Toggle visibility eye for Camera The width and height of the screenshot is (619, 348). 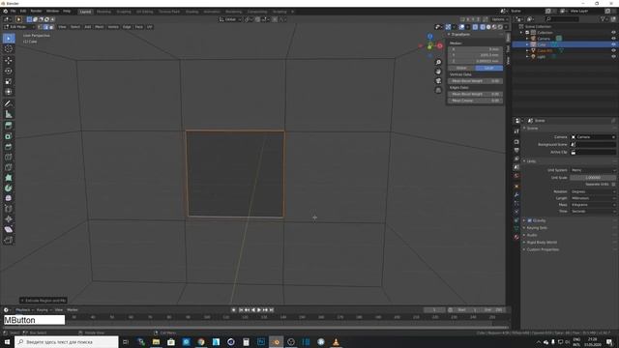pyautogui.click(x=613, y=39)
